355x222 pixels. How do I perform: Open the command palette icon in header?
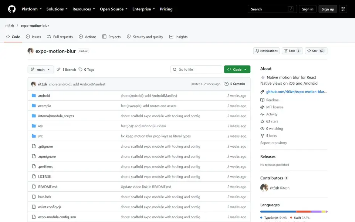343,9
